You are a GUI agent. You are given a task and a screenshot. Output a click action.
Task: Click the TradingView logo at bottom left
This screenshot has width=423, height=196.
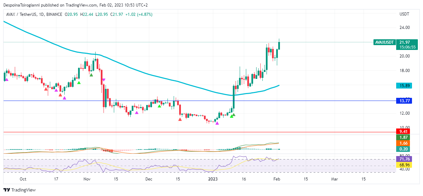tap(19, 190)
